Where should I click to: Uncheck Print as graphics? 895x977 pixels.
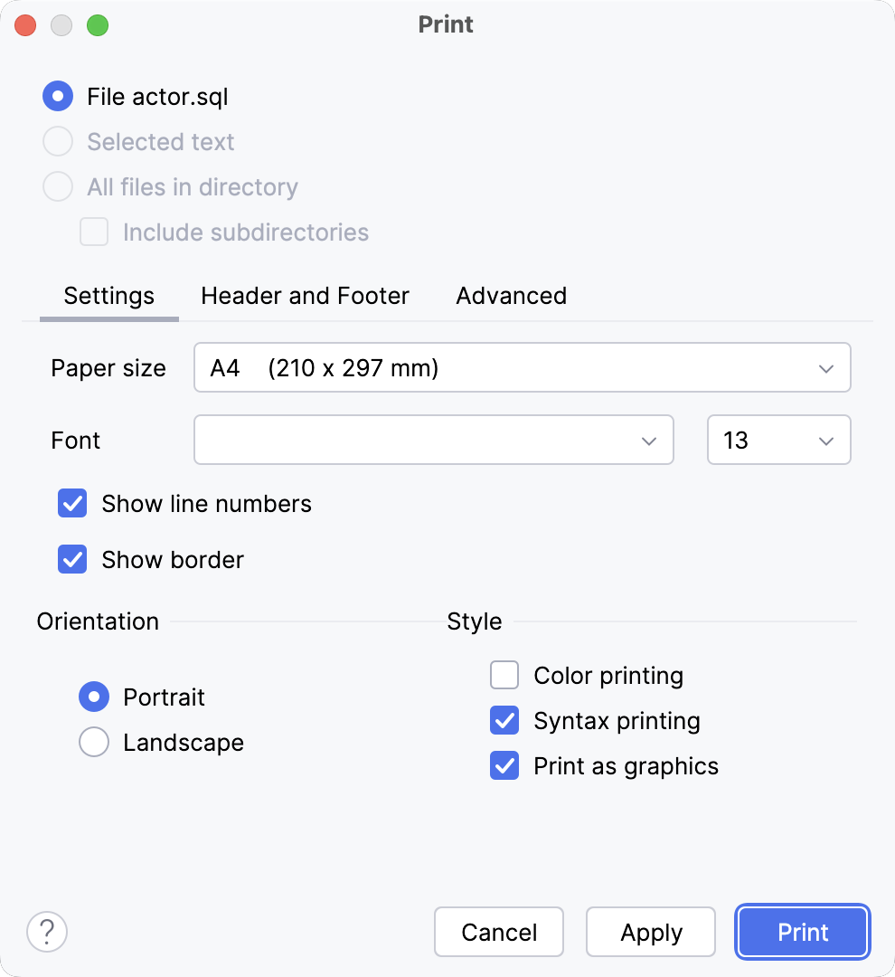pyautogui.click(x=504, y=765)
